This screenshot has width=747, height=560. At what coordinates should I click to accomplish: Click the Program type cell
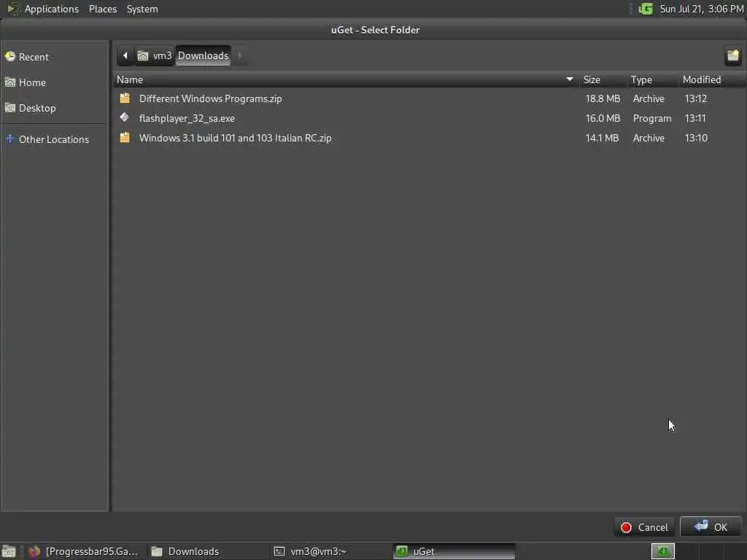tap(651, 118)
